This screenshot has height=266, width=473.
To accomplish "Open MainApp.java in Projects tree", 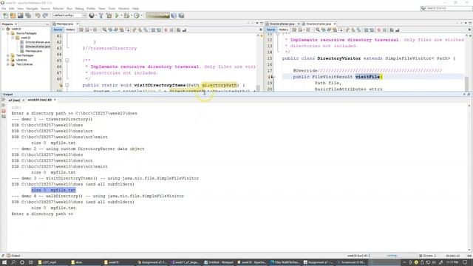I will pyautogui.click(x=33, y=51).
